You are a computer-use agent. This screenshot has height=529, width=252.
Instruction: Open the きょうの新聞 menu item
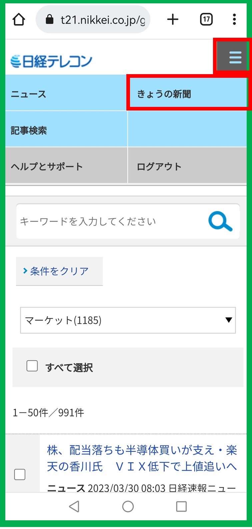click(187, 94)
